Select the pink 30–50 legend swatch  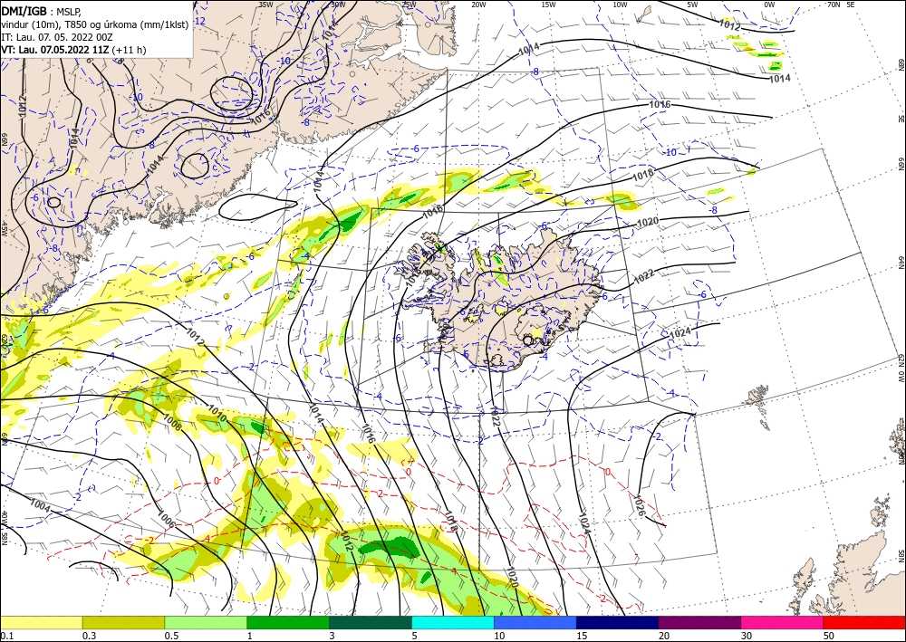(x=783, y=622)
